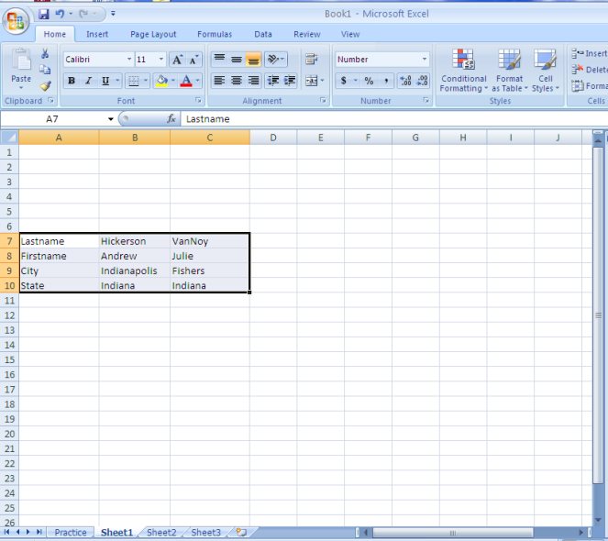Toggle Top Align vertical alignment
This screenshot has height=541, width=608.
click(219, 60)
